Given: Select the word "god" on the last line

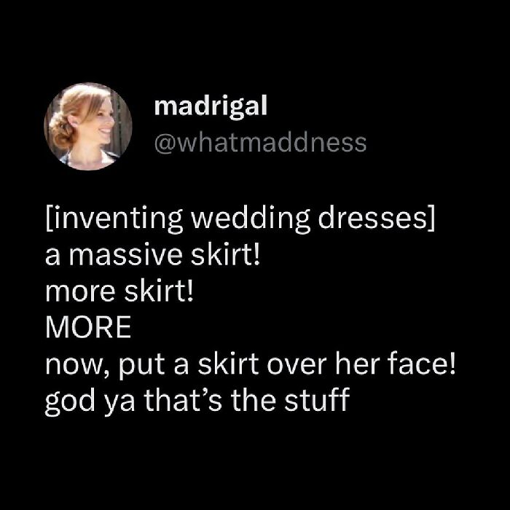Looking at the screenshot, I should point(70,401).
